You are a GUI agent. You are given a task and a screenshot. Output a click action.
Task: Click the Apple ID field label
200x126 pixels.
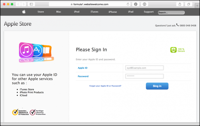point(82,68)
